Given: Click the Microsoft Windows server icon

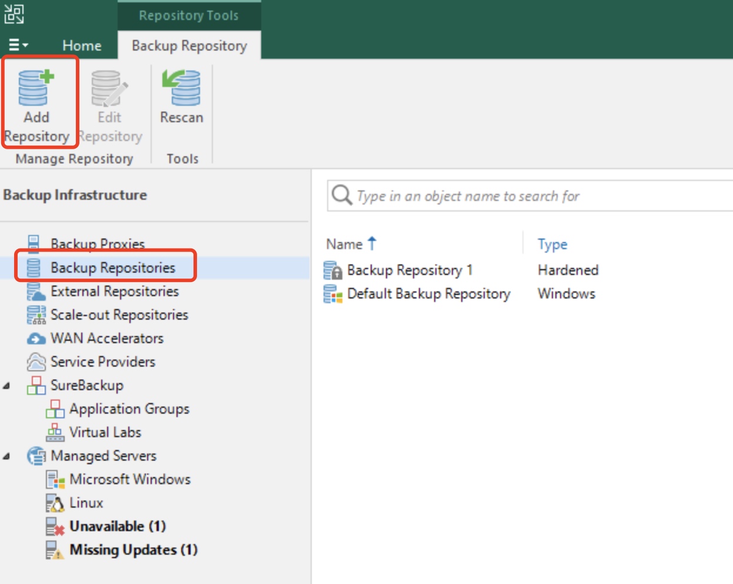Looking at the screenshot, I should click(x=55, y=479).
